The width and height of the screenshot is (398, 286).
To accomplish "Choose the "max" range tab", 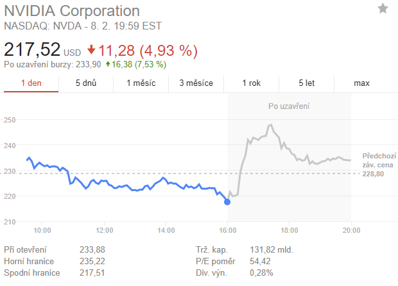I will tap(361, 83).
